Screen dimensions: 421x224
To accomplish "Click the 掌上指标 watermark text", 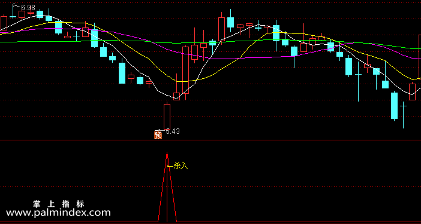I will click(59, 204).
